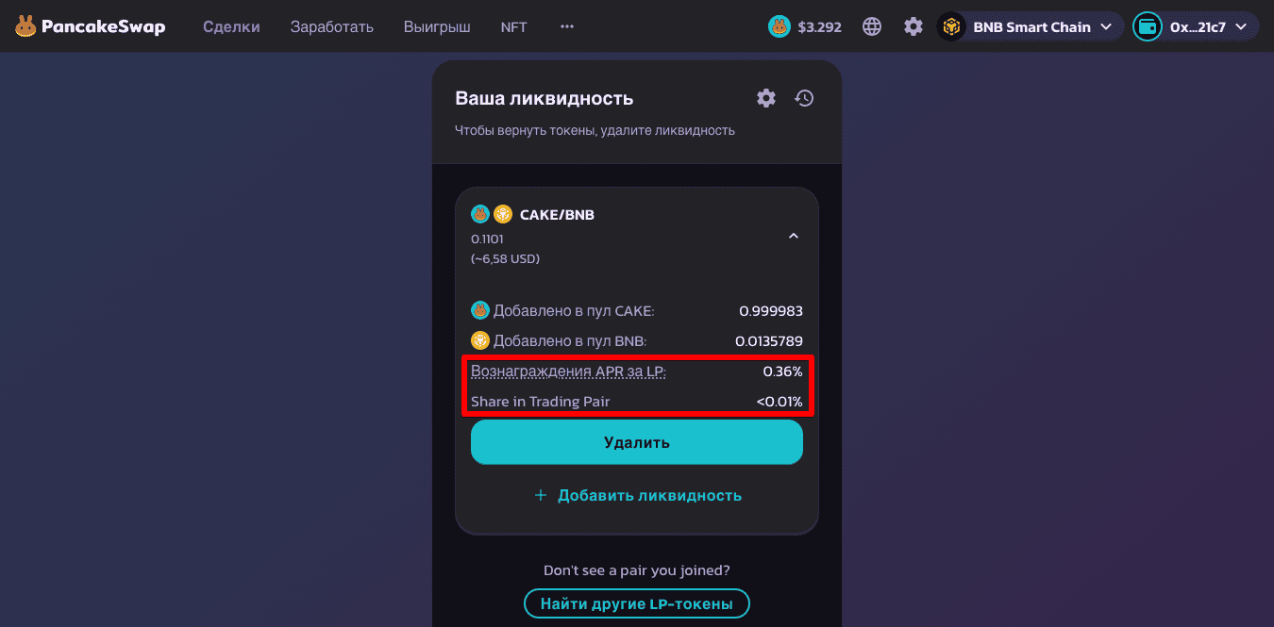
Task: Click the Вознаграждения APR за LP label
Action: click(x=568, y=371)
